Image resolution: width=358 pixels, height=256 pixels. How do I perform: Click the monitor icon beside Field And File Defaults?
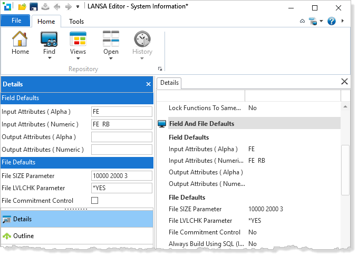point(162,124)
